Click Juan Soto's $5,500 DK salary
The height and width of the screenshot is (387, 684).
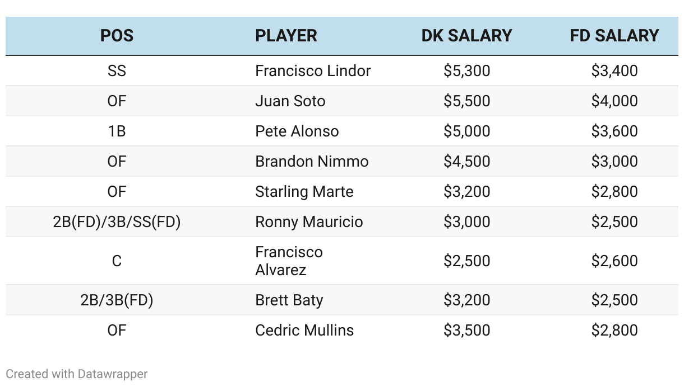pyautogui.click(x=466, y=101)
